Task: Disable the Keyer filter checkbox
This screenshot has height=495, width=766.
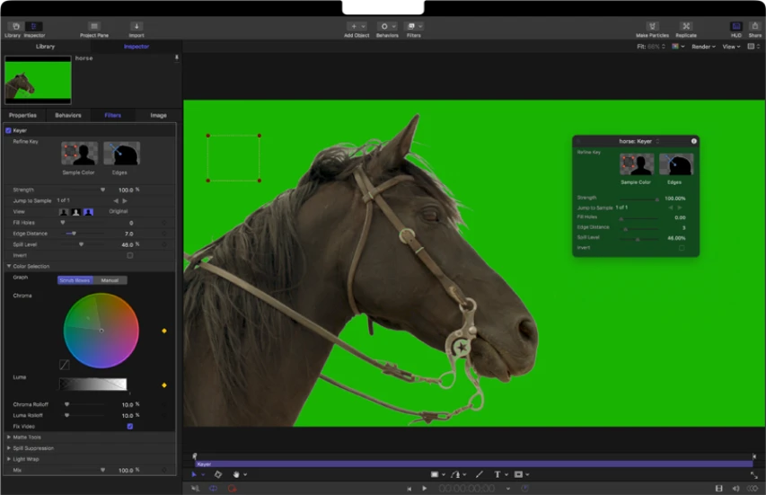Action: pyautogui.click(x=8, y=130)
